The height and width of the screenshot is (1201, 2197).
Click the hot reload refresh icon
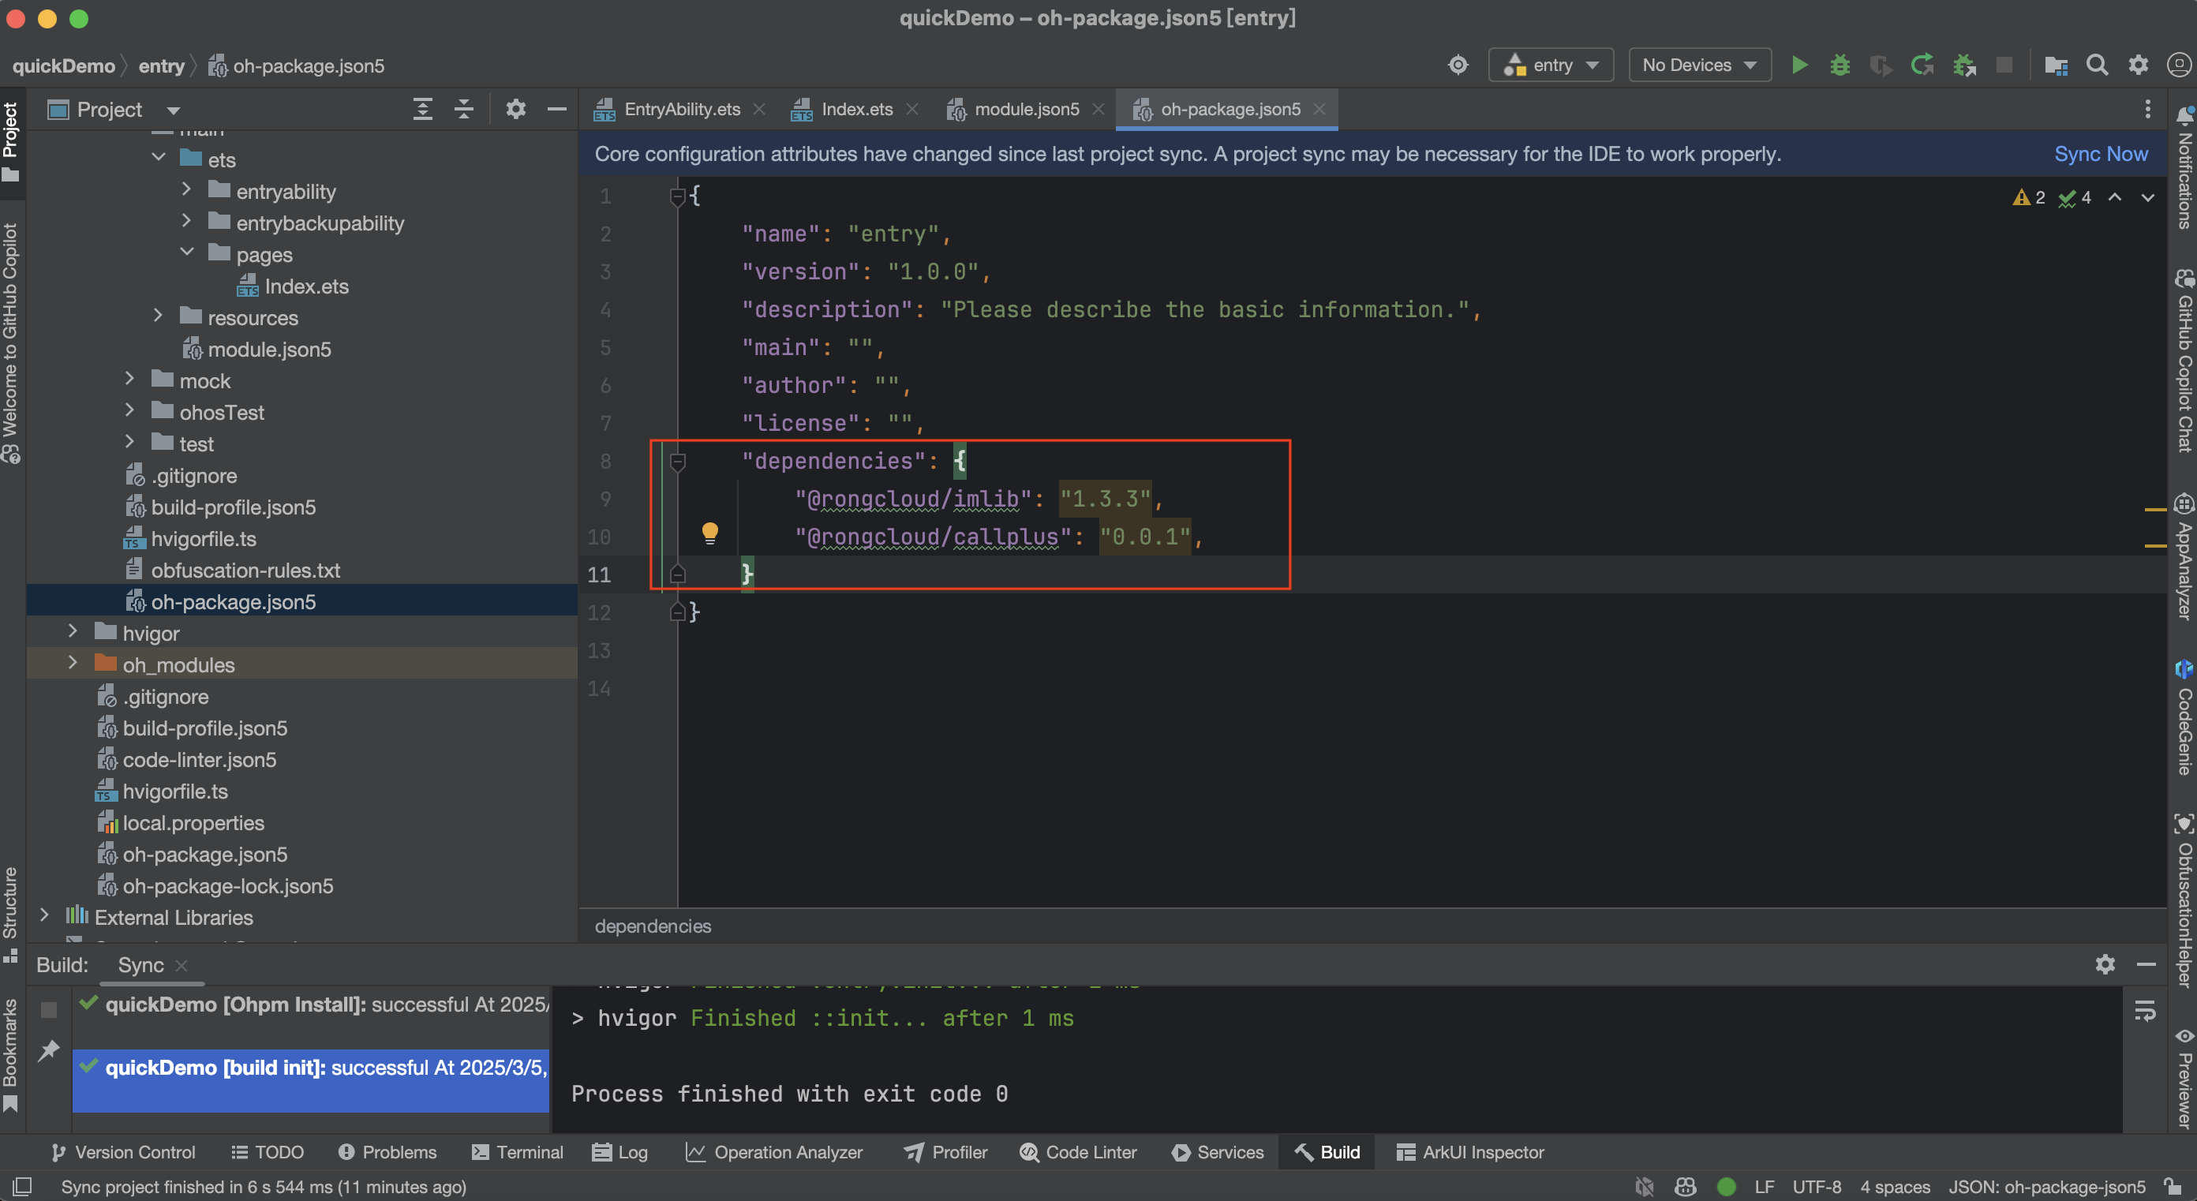[1922, 65]
